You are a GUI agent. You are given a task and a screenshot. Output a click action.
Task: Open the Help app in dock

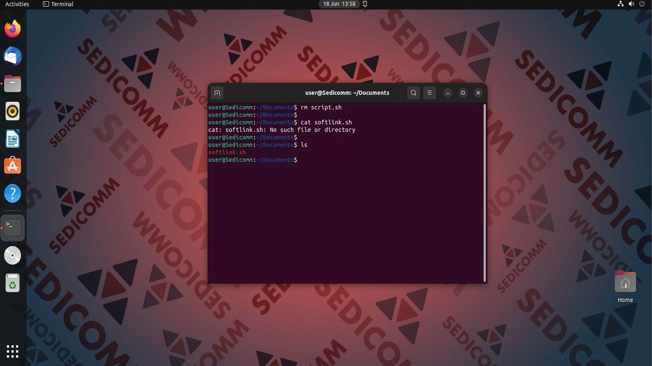tap(13, 194)
